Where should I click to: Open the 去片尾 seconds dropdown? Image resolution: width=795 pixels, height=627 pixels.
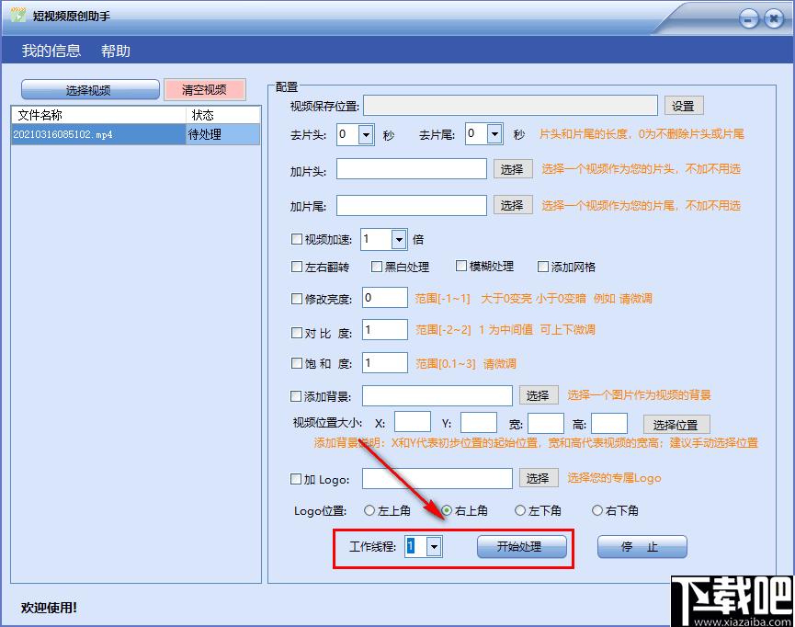click(494, 134)
